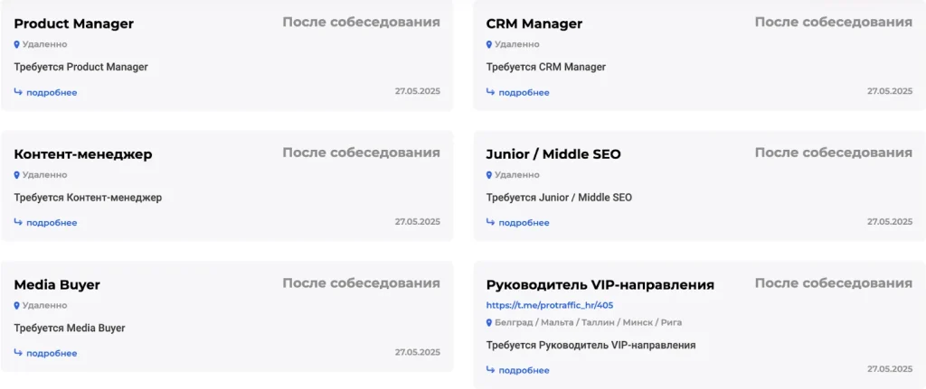This screenshot has width=926, height=389.
Task: Click the location pin icon under Контент-менеджер
Action: click(x=16, y=175)
